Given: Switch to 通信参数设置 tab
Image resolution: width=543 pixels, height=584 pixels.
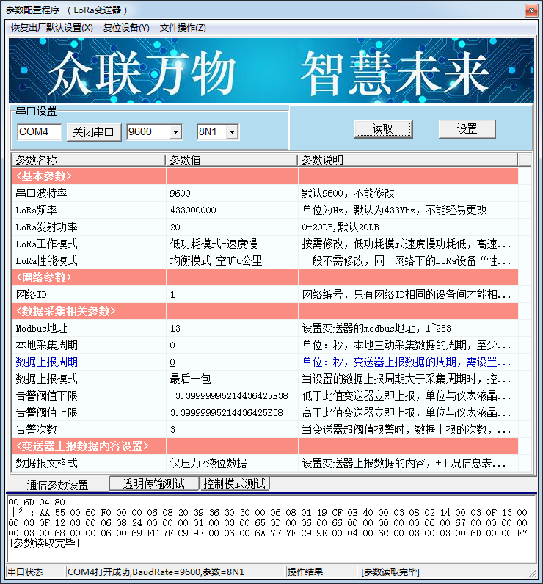Looking at the screenshot, I should (58, 484).
